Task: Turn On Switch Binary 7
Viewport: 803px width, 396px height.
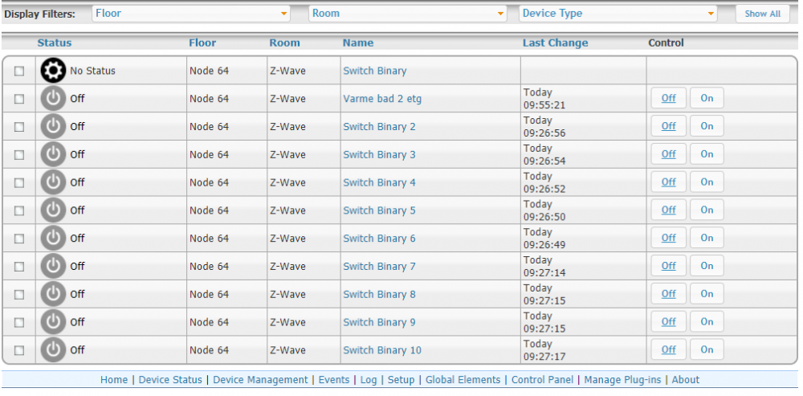Action: click(707, 266)
